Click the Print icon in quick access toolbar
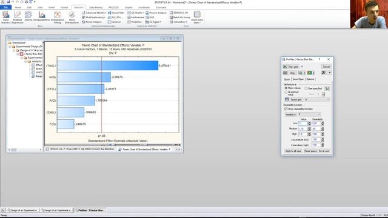 pyautogui.click(x=27, y=2)
